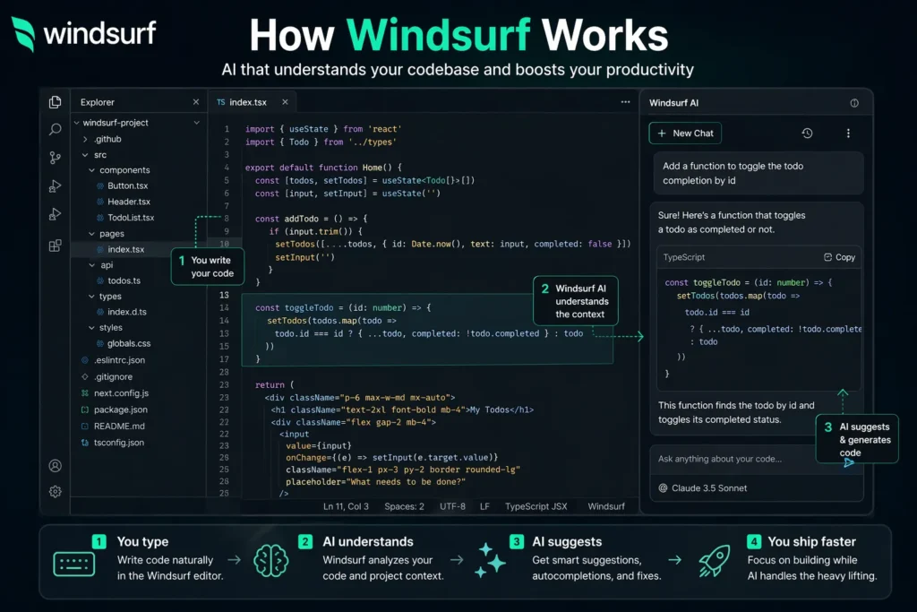Open the Search icon in activity bar
917x612 pixels.
click(55, 129)
